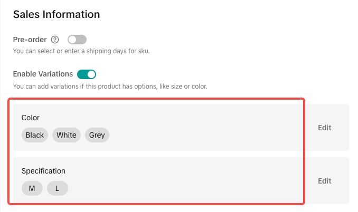Click the Enable Variations label text

(43, 74)
